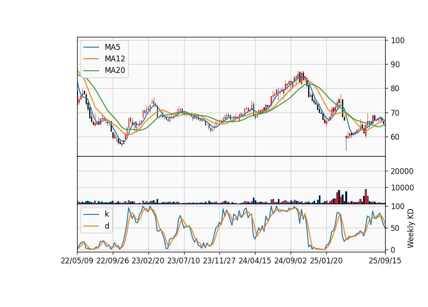This screenshot has height=307, width=428.
Task: Click the 25/01/20 date tick label
Action: [326, 261]
